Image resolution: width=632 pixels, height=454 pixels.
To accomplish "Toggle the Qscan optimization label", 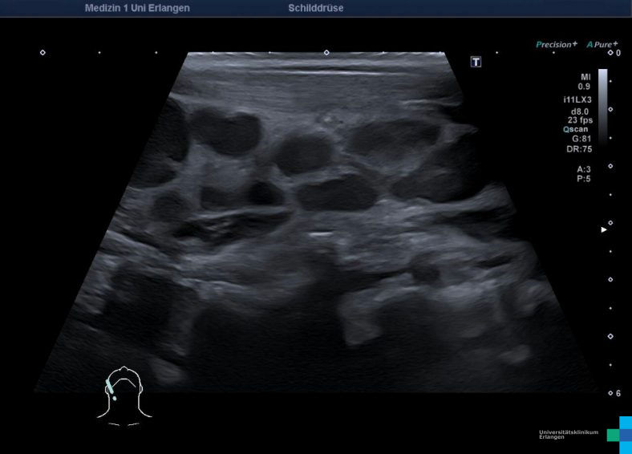I will pyautogui.click(x=577, y=129).
